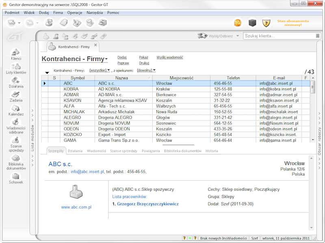
Task: Open Biblioteka dokumentów module
Action: 16,161
